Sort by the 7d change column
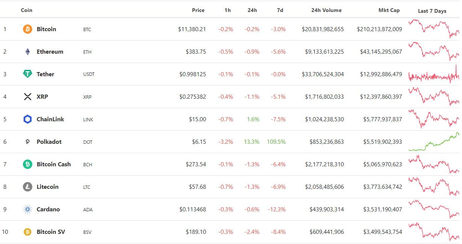The width and height of the screenshot is (462, 244). (279, 10)
